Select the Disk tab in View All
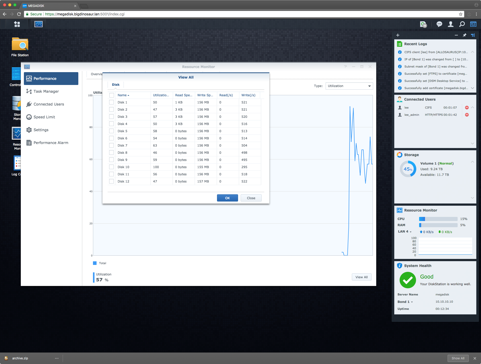This screenshot has width=481, height=364. 116,84
